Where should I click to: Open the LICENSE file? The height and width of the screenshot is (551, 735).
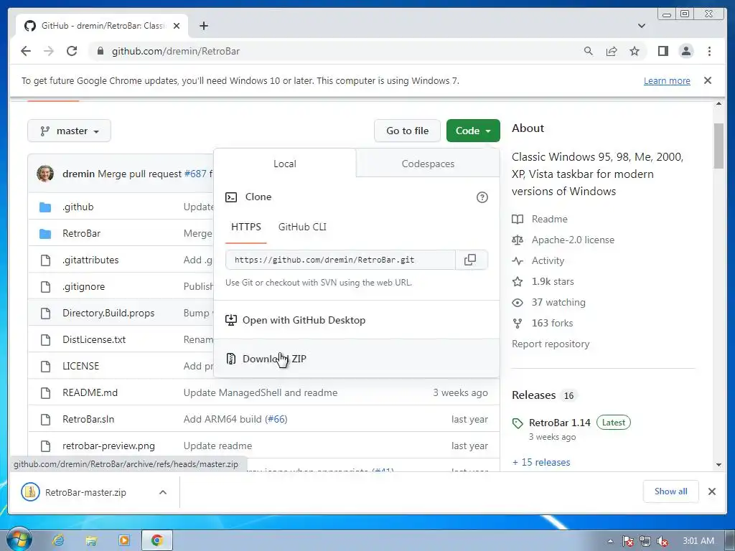coord(80,366)
